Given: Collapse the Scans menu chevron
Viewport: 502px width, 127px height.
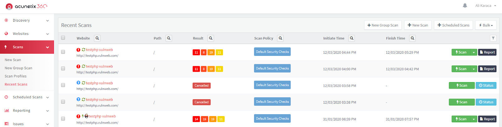Looking at the screenshot, I should pos(48,47).
